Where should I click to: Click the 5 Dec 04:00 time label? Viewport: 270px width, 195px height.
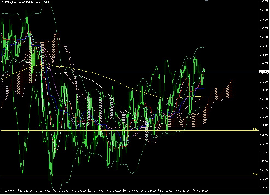[x=165, y=191]
